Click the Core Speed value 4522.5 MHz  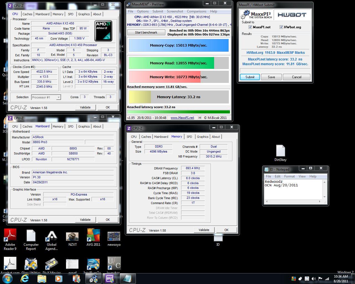44,72
